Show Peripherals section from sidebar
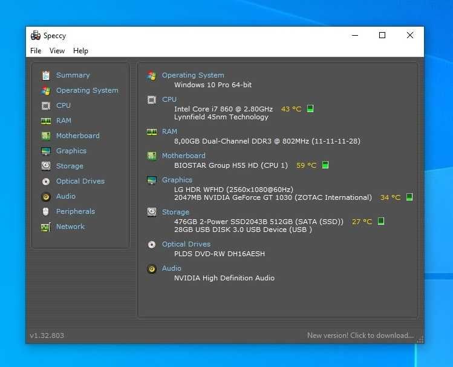This screenshot has height=367, width=453. [x=76, y=211]
